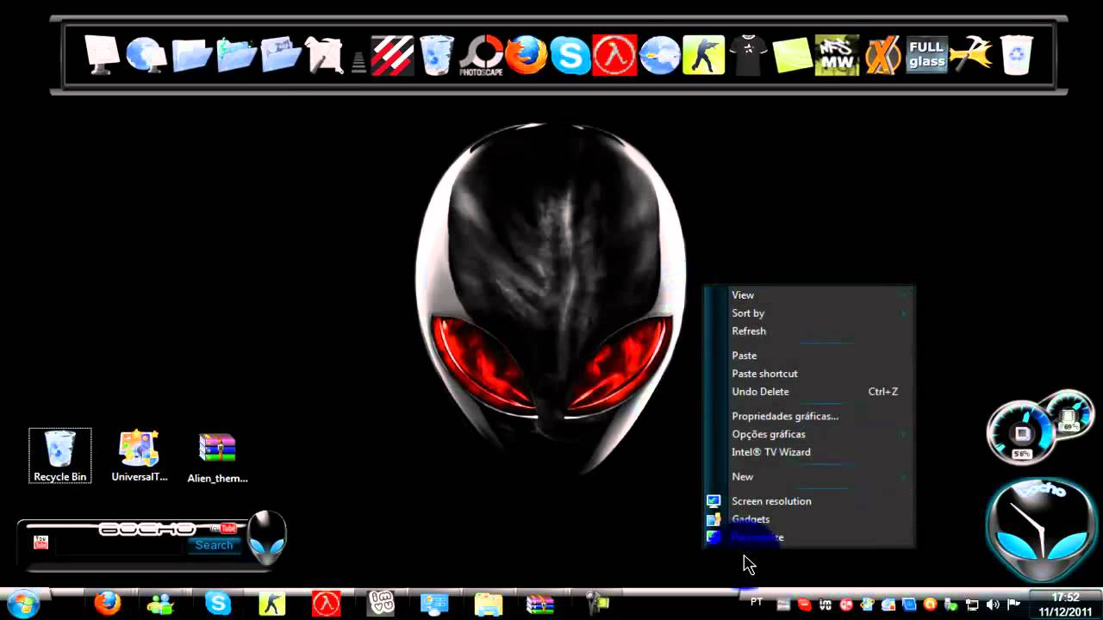Open the volume control in the system tray
The image size is (1103, 620).
pyautogui.click(x=993, y=604)
